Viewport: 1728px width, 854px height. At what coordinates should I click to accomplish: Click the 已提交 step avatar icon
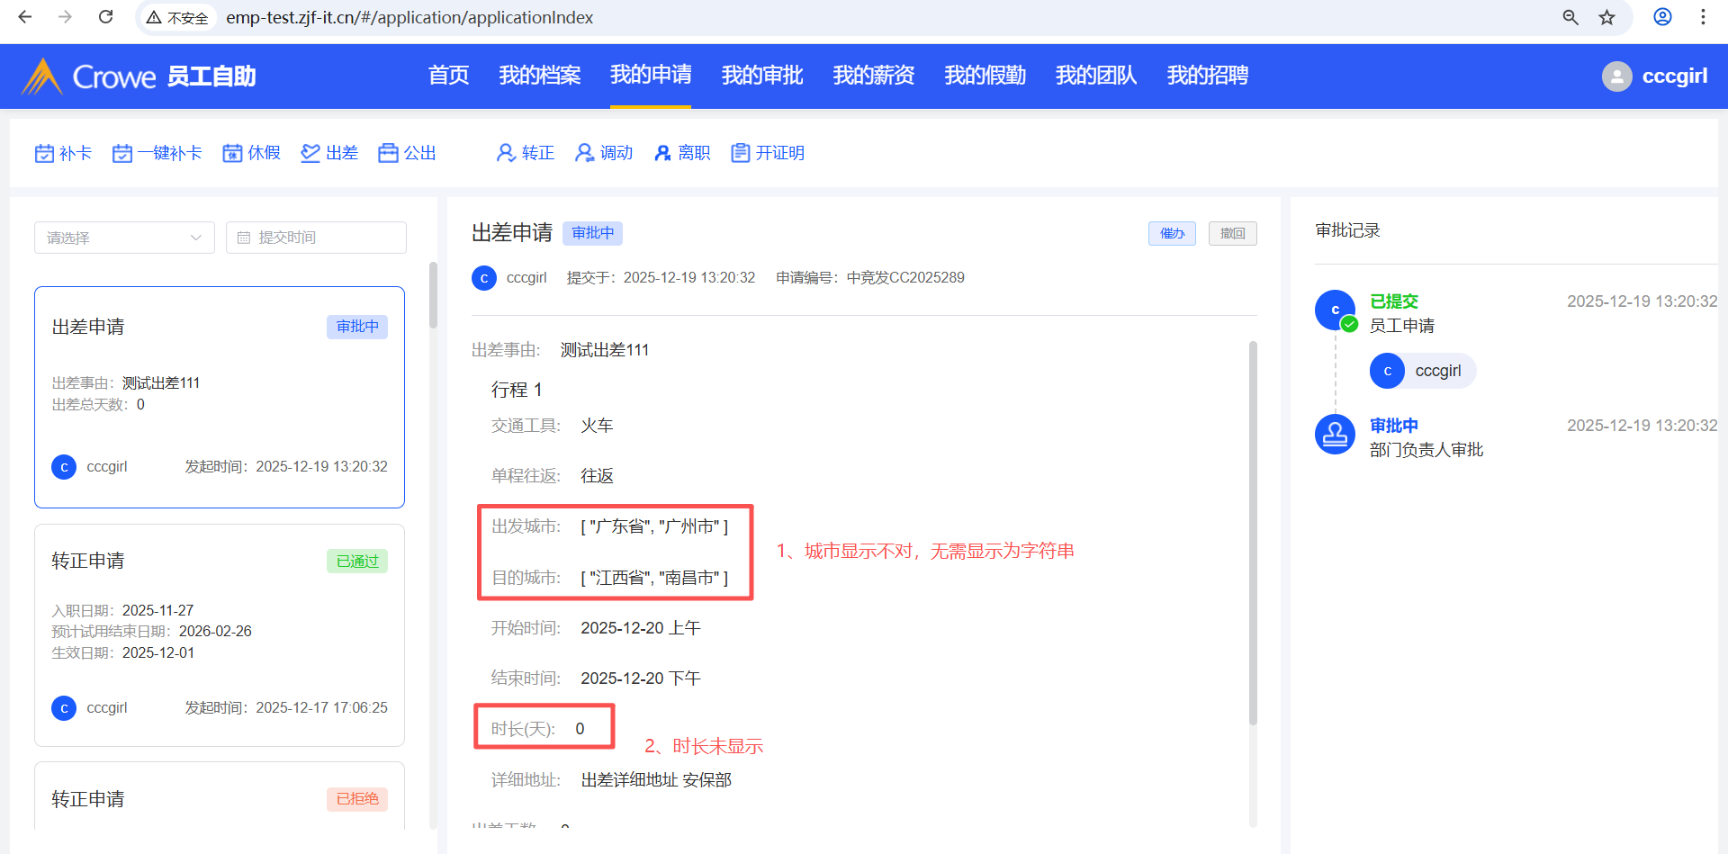tap(1336, 310)
